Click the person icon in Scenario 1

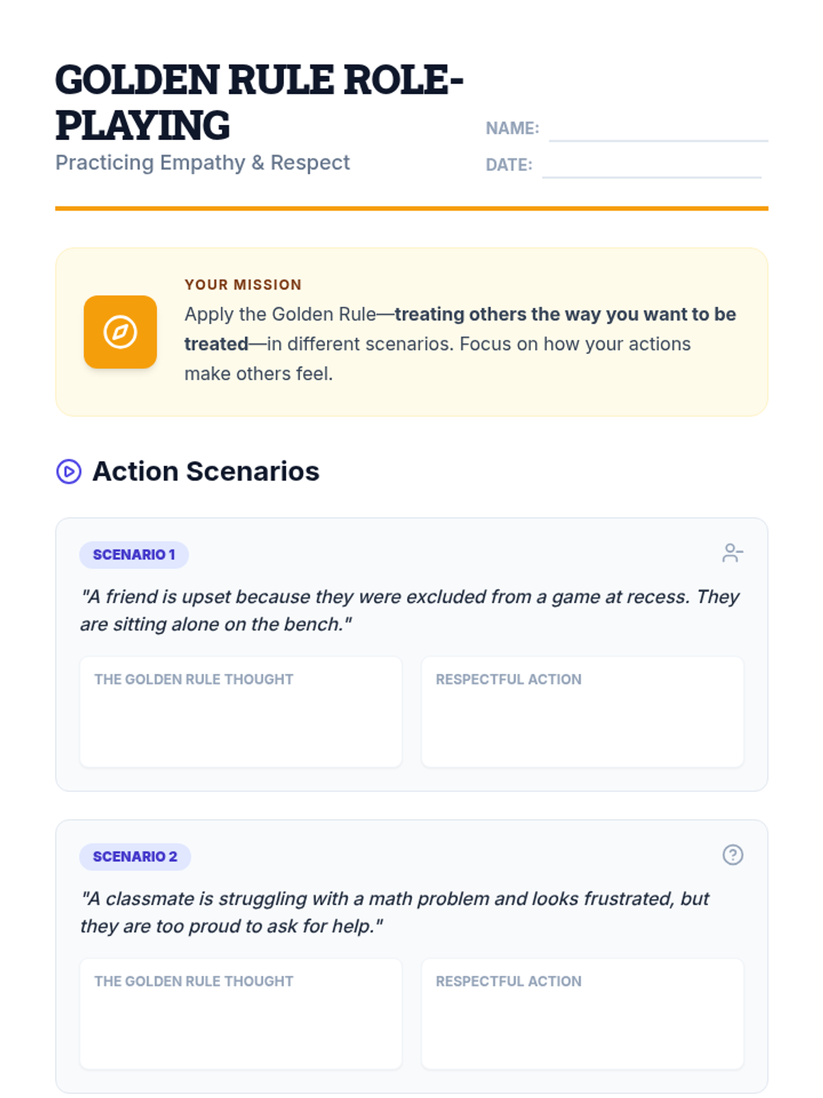tap(732, 553)
